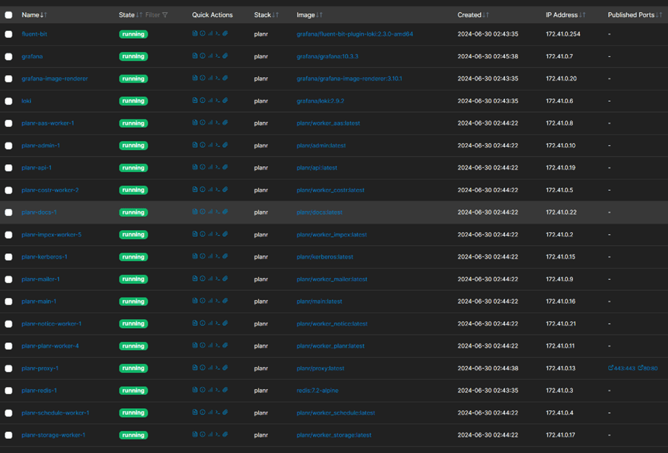Screen dimensions: 668x453
Task: Open stats icon for the loki container
Action: (210, 101)
